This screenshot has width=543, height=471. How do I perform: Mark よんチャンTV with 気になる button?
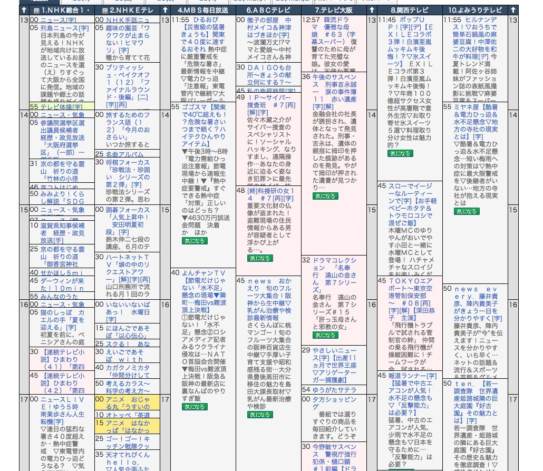(x=195, y=407)
